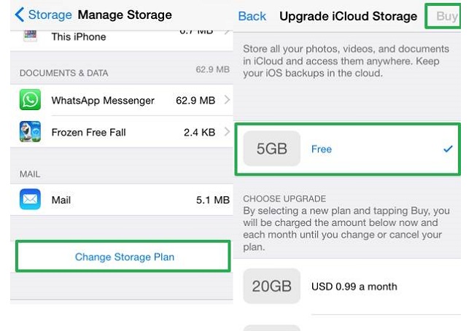Click the chevron on This iPhone row
Screen dimensions: 474x331
(x=228, y=31)
